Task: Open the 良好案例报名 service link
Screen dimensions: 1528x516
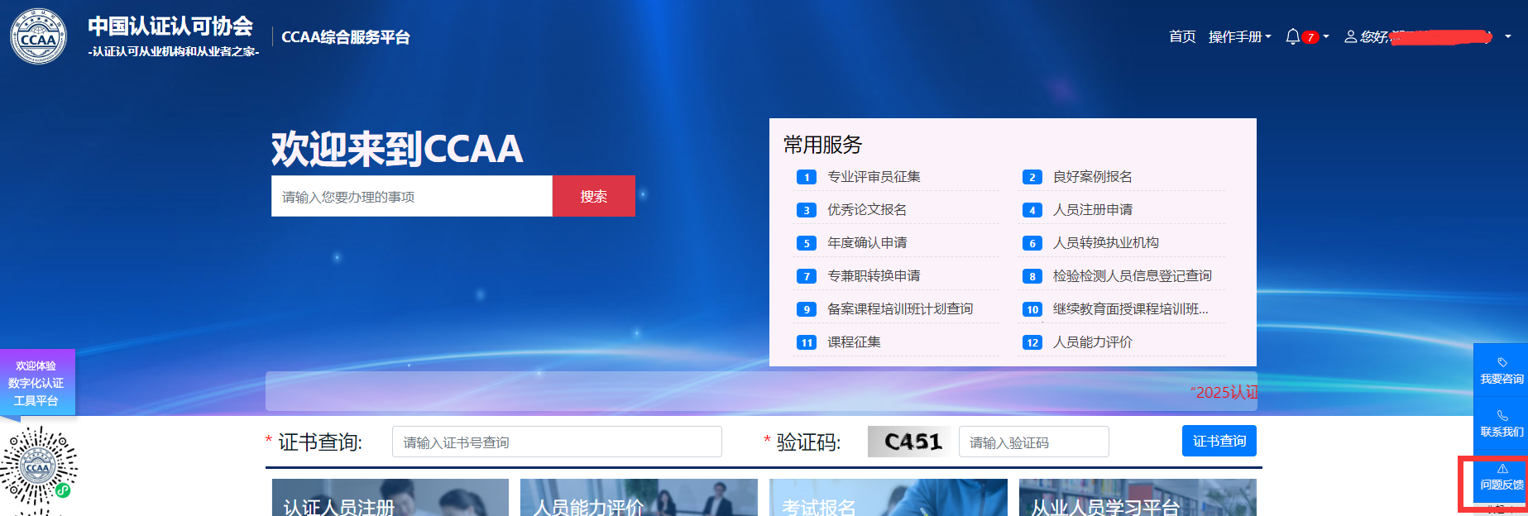Action: (x=1092, y=177)
